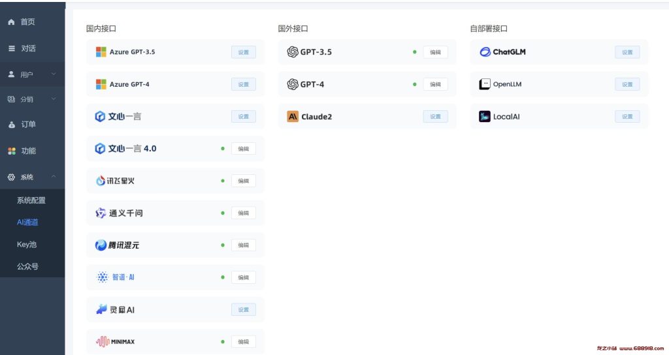
Task: Click 编辑 button for 智谱·AI
Action: [x=244, y=277]
